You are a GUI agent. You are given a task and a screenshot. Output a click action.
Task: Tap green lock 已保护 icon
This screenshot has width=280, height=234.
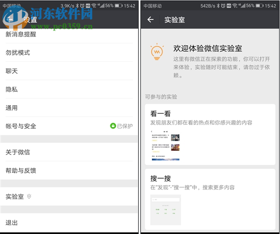pyautogui.click(x=113, y=126)
